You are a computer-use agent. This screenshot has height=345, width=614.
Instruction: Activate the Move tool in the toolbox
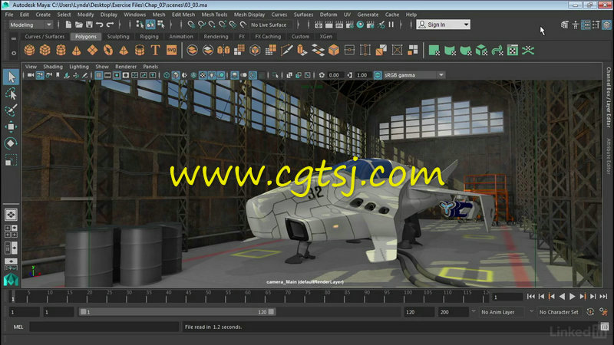[11, 127]
